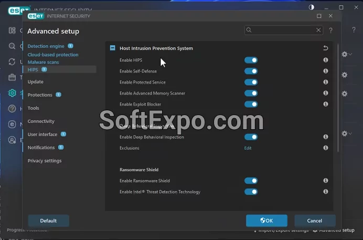The image size is (363, 240).
Task: Open Setup gear icon in main window sidebar
Action: 12,93
